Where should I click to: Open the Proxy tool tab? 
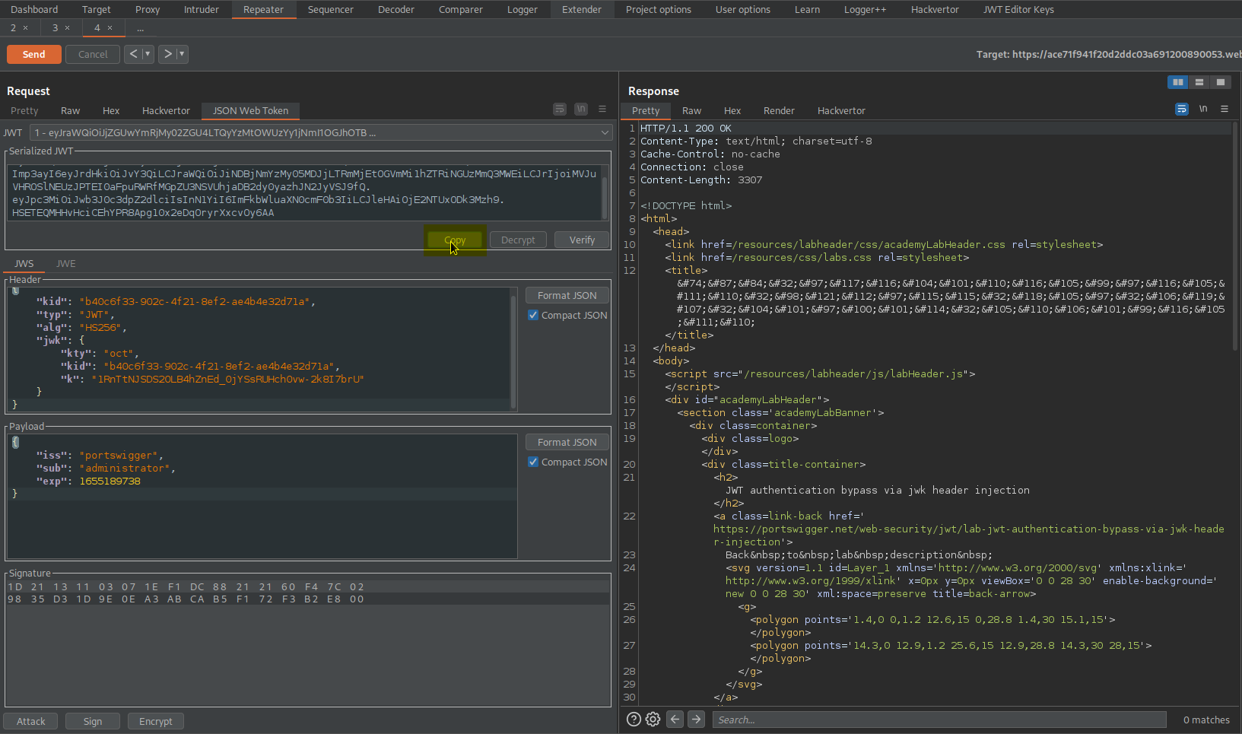[x=148, y=9]
